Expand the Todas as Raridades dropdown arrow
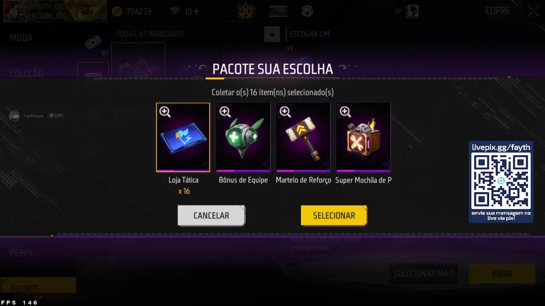This screenshot has width=545, height=306. [x=272, y=34]
